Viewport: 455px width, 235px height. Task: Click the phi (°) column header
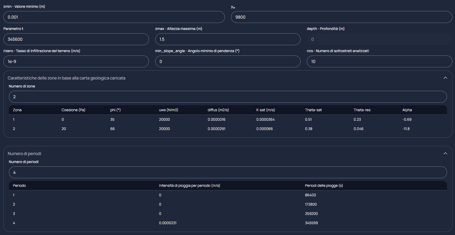pos(115,110)
